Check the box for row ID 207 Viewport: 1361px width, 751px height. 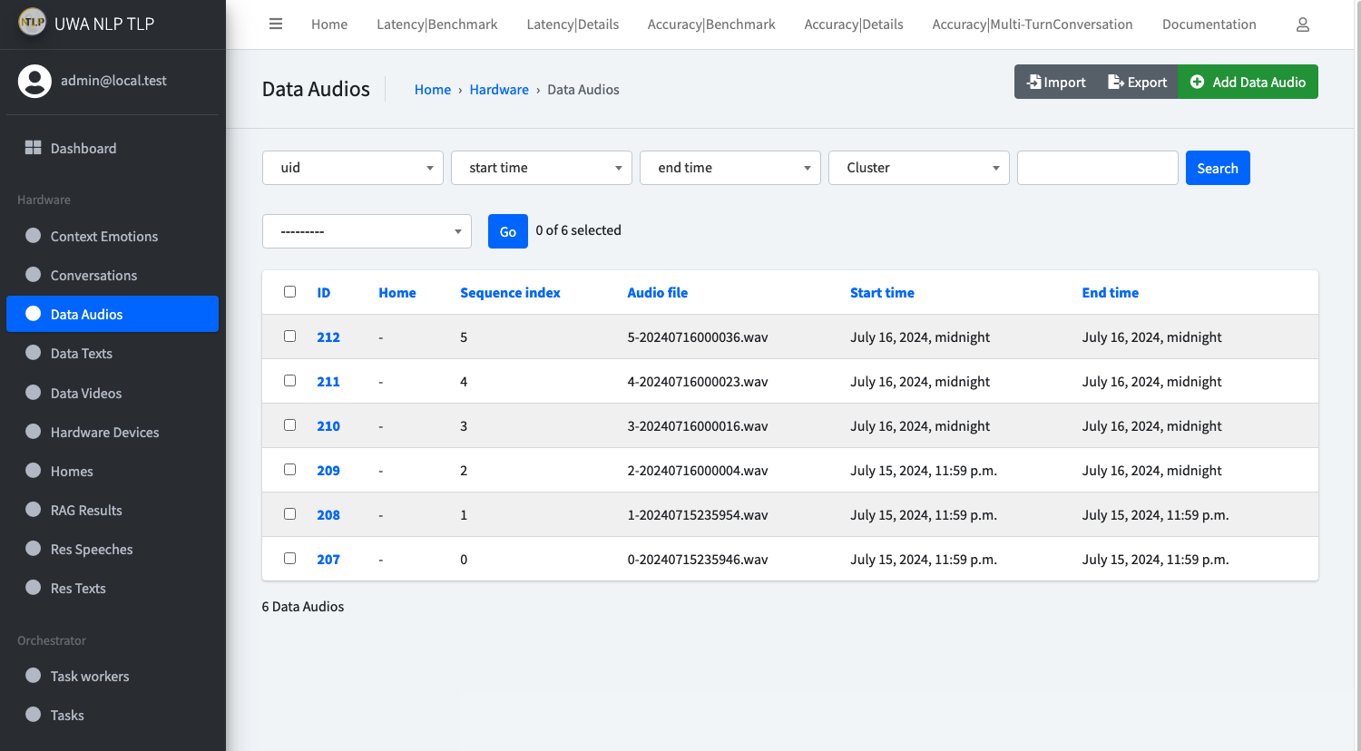(x=289, y=559)
